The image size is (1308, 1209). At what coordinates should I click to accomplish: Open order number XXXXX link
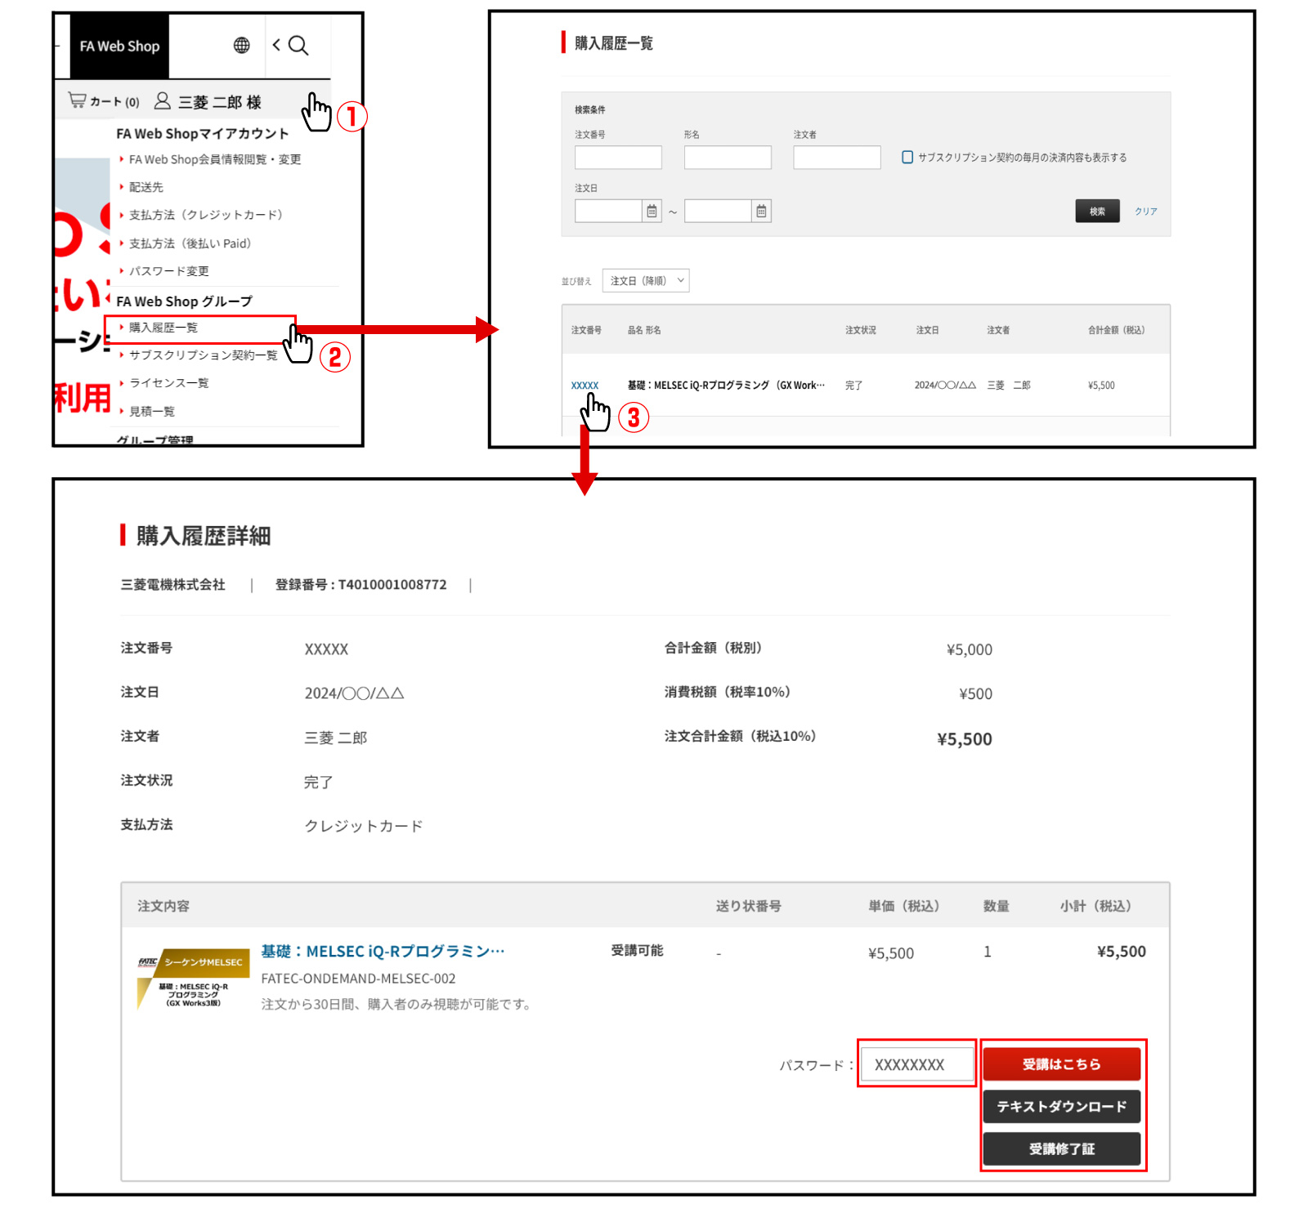click(585, 386)
